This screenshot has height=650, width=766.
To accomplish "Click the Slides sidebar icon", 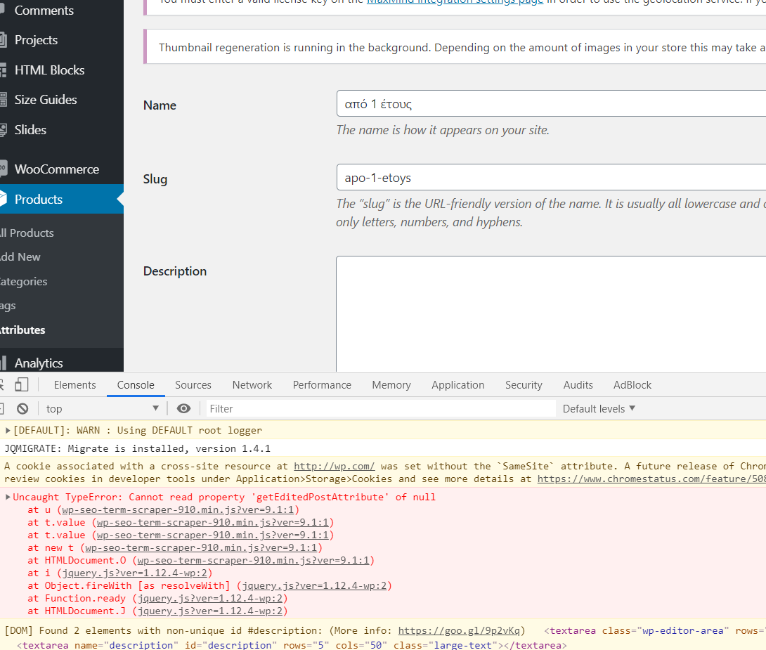I will pyautogui.click(x=3, y=130).
